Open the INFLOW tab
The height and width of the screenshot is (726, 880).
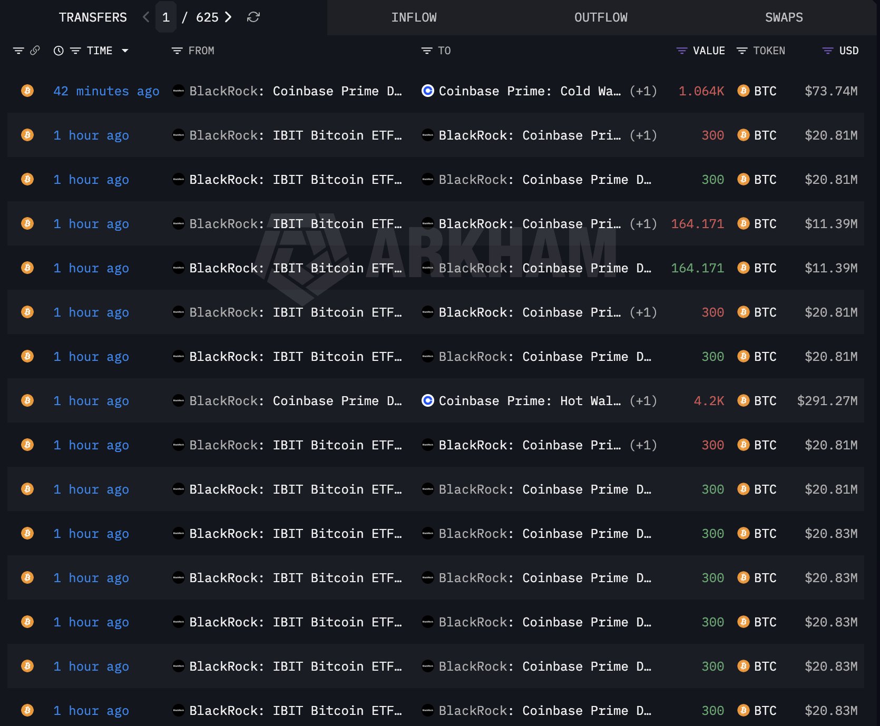pyautogui.click(x=414, y=17)
